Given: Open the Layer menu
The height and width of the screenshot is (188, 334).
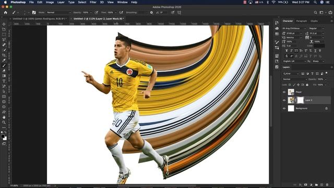Looking at the screenshot, I should 61,2.
